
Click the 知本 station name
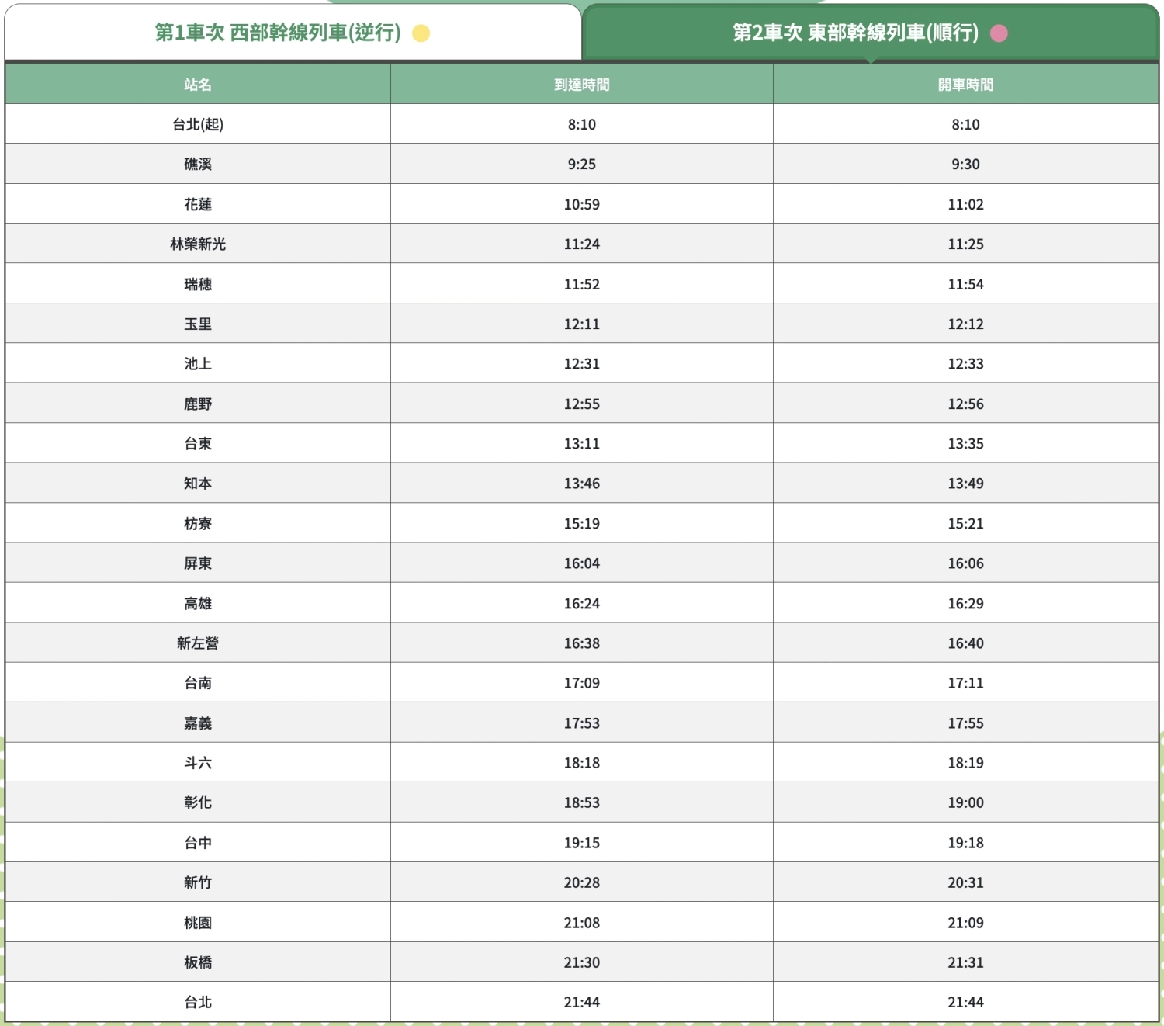coord(198,483)
